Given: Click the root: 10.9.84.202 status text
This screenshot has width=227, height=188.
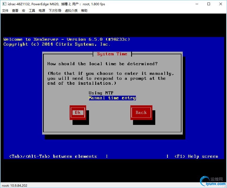Looking at the screenshot, I should coord(14,186).
